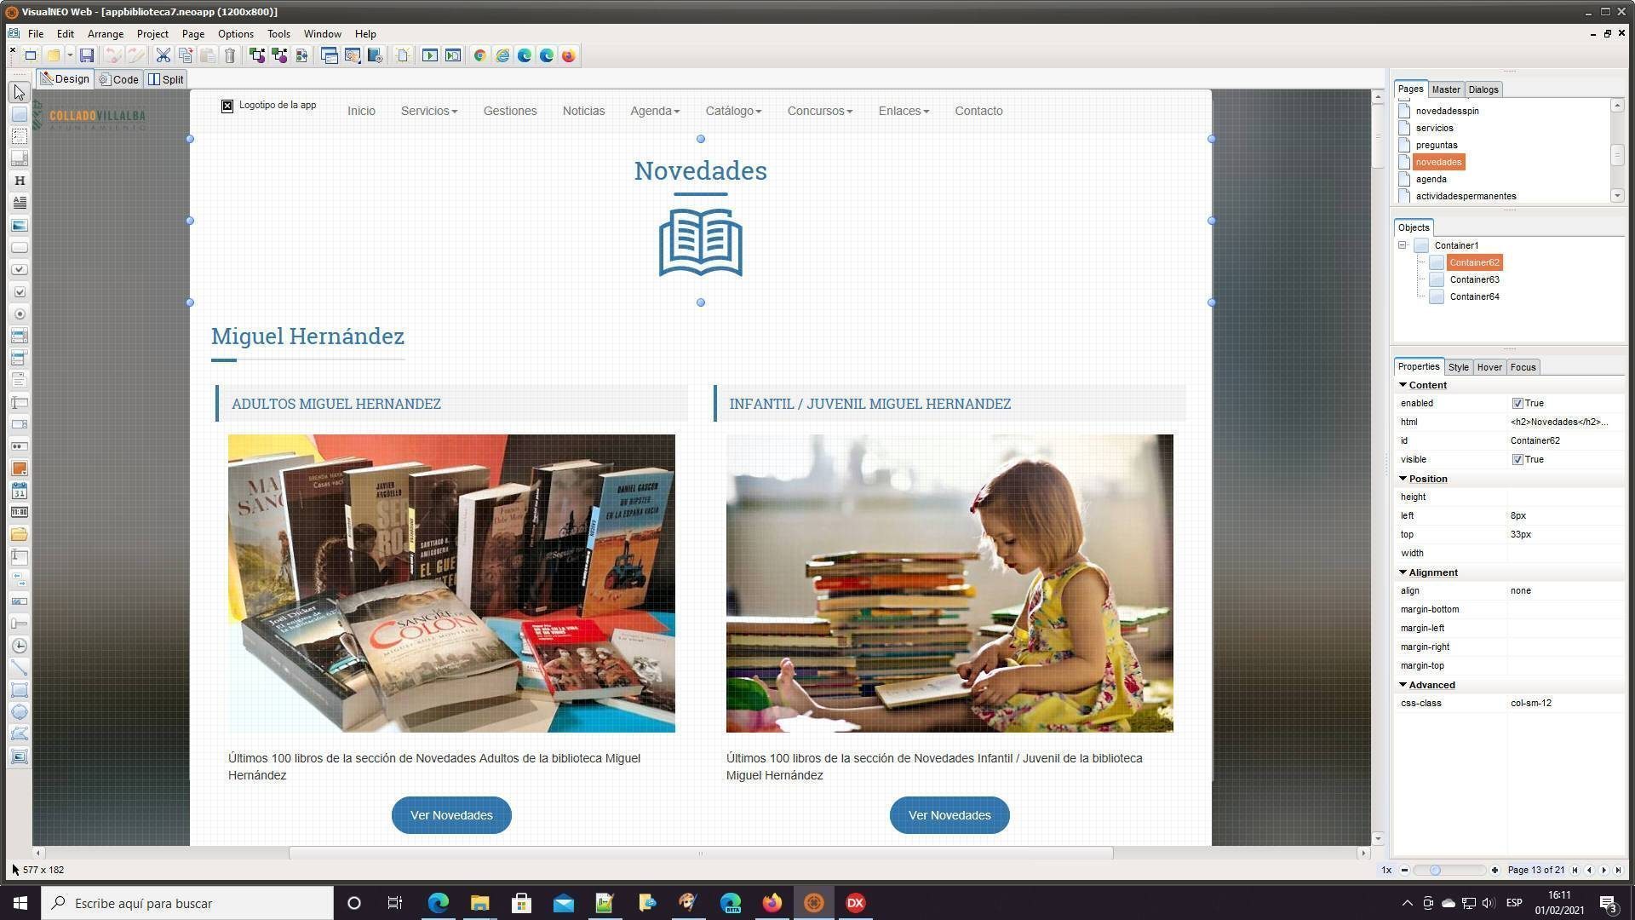The height and width of the screenshot is (920, 1635).
Task: Collapse the Alignment properties section
Action: click(1403, 572)
